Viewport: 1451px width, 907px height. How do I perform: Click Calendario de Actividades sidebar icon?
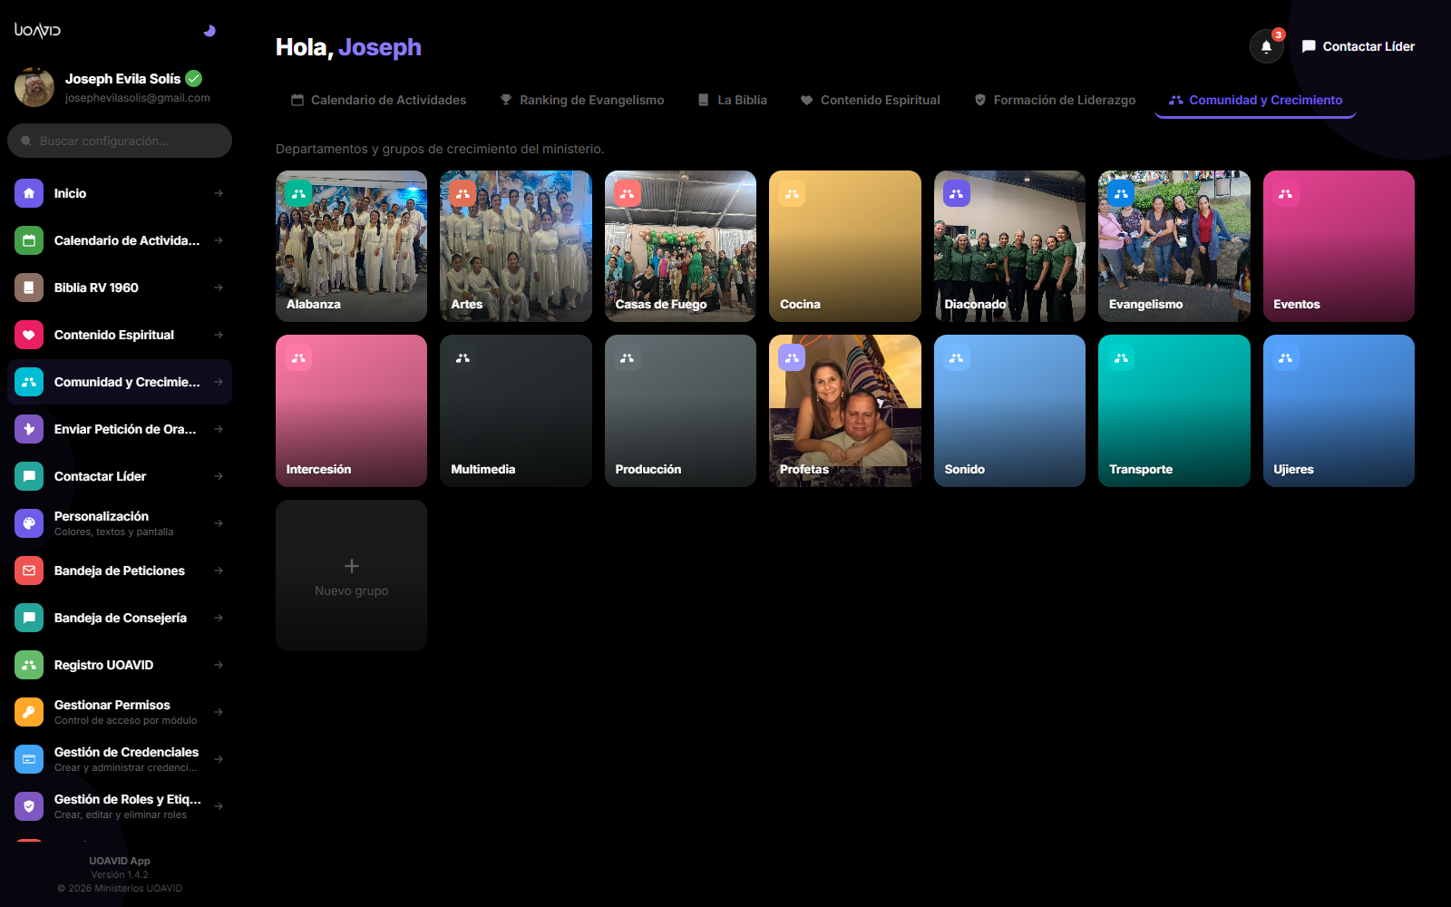(29, 240)
